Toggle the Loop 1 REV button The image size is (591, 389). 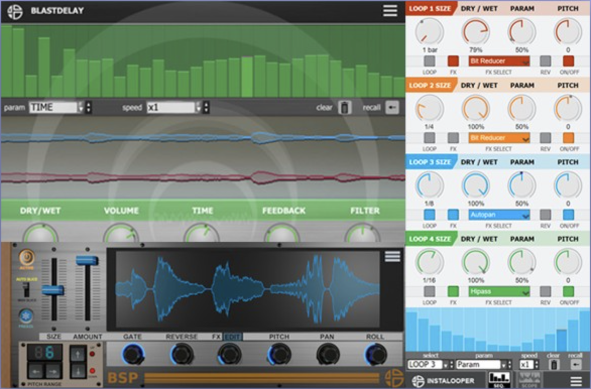pos(545,61)
